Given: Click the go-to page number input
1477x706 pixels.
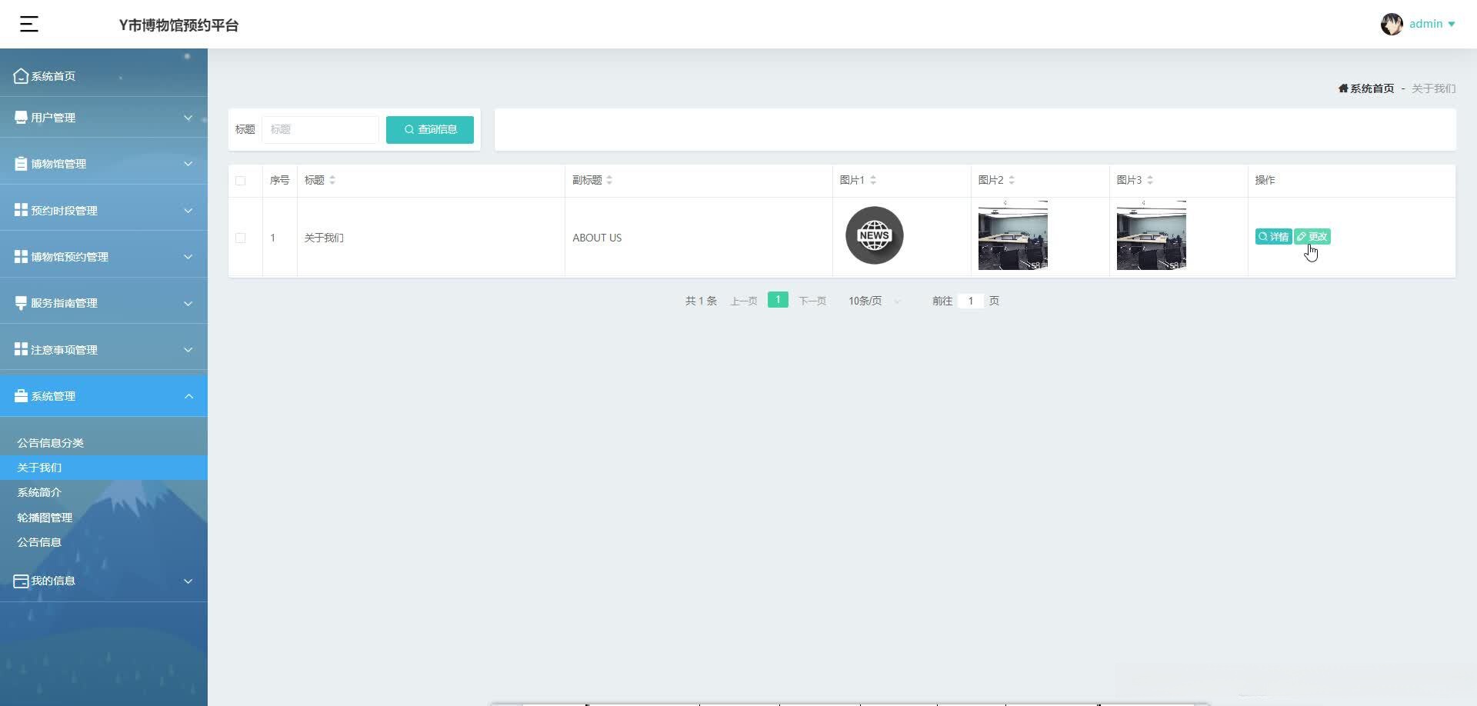Looking at the screenshot, I should pos(971,301).
